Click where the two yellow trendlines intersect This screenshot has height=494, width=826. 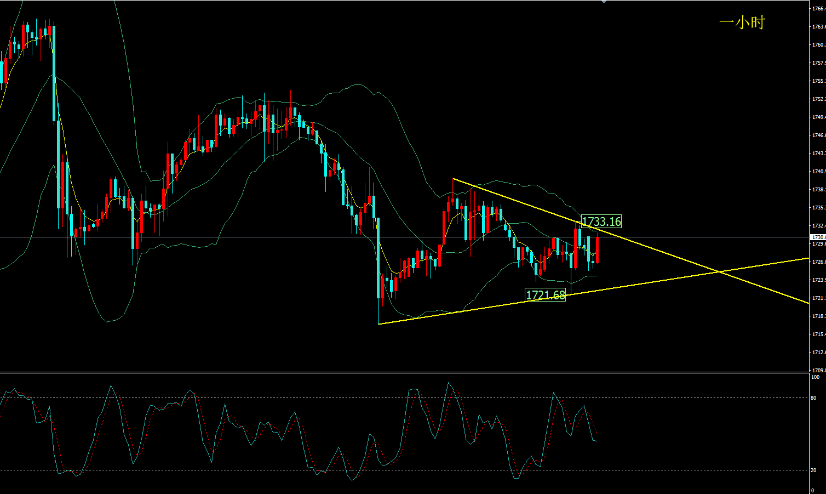[719, 271]
